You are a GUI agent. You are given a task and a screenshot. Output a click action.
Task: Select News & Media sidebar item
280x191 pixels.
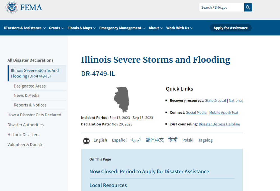[x=26, y=95]
